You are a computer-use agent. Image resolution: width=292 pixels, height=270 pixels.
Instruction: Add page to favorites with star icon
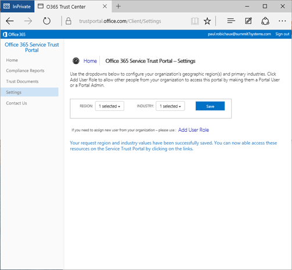[x=207, y=21]
